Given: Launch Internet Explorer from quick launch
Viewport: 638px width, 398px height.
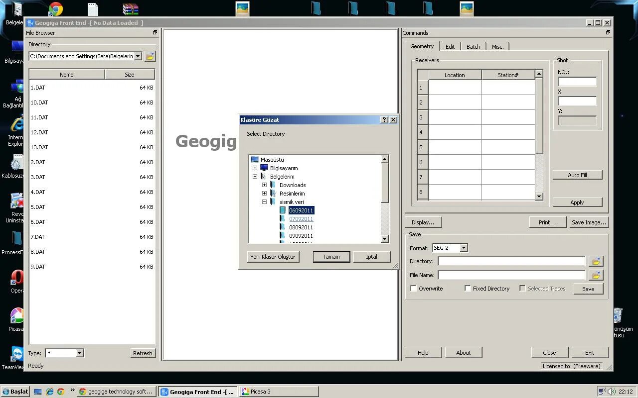Looking at the screenshot, I should 49,392.
